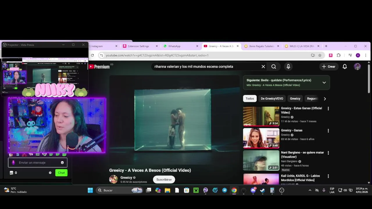This screenshot has width=372, height=209.
Task: Close the Greeicy YouTube tab
Action: pos(237,46)
